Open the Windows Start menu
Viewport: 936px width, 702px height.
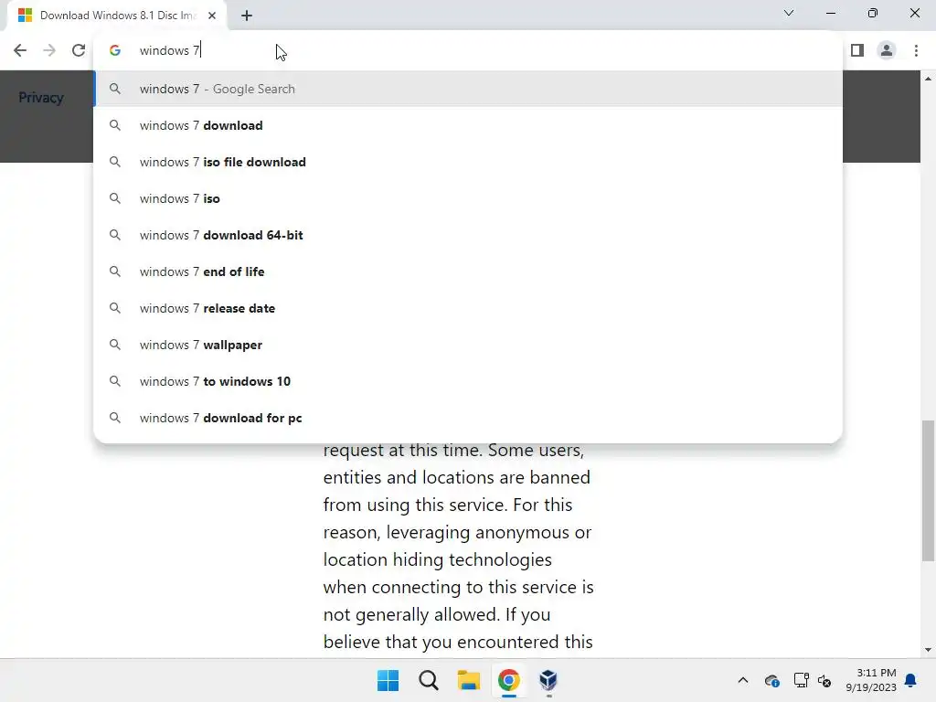(388, 680)
